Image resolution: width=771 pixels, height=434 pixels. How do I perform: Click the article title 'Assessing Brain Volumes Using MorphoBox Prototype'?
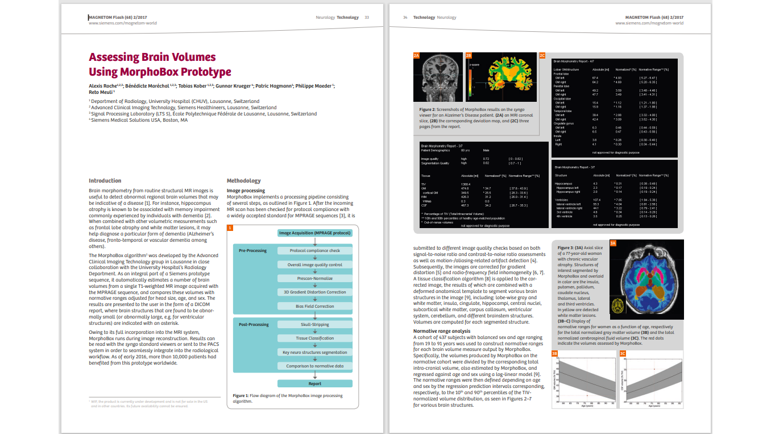[x=160, y=64]
